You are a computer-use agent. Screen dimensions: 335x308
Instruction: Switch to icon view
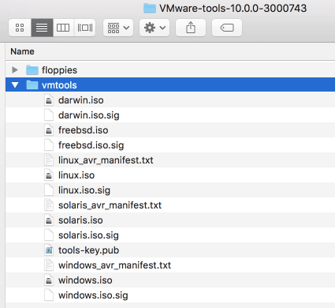(20, 28)
